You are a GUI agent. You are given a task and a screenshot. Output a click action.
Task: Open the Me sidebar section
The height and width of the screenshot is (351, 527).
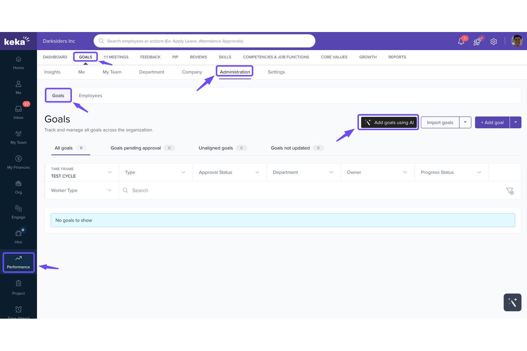(19, 87)
